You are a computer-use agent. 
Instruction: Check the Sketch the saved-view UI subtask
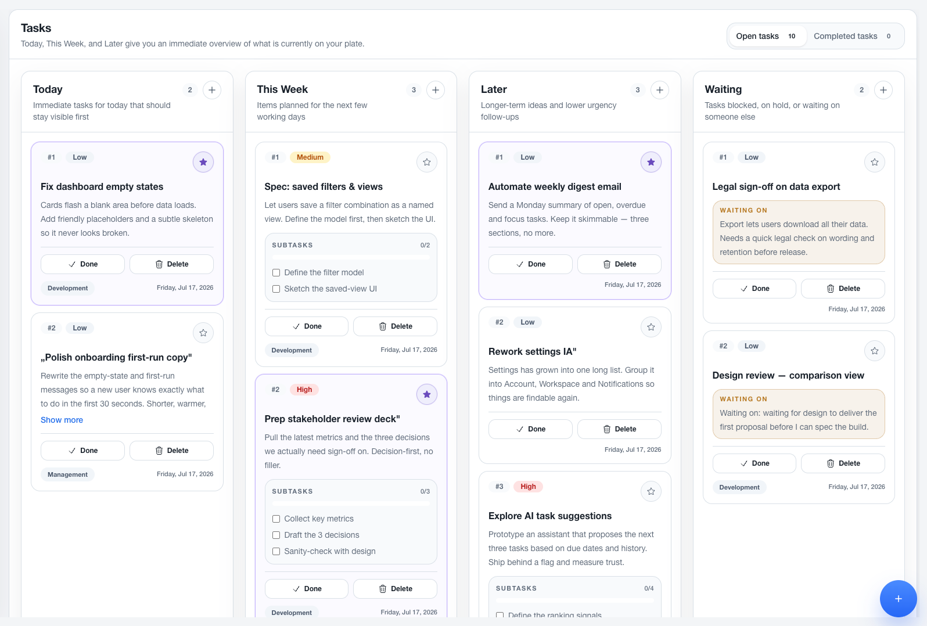click(x=276, y=289)
